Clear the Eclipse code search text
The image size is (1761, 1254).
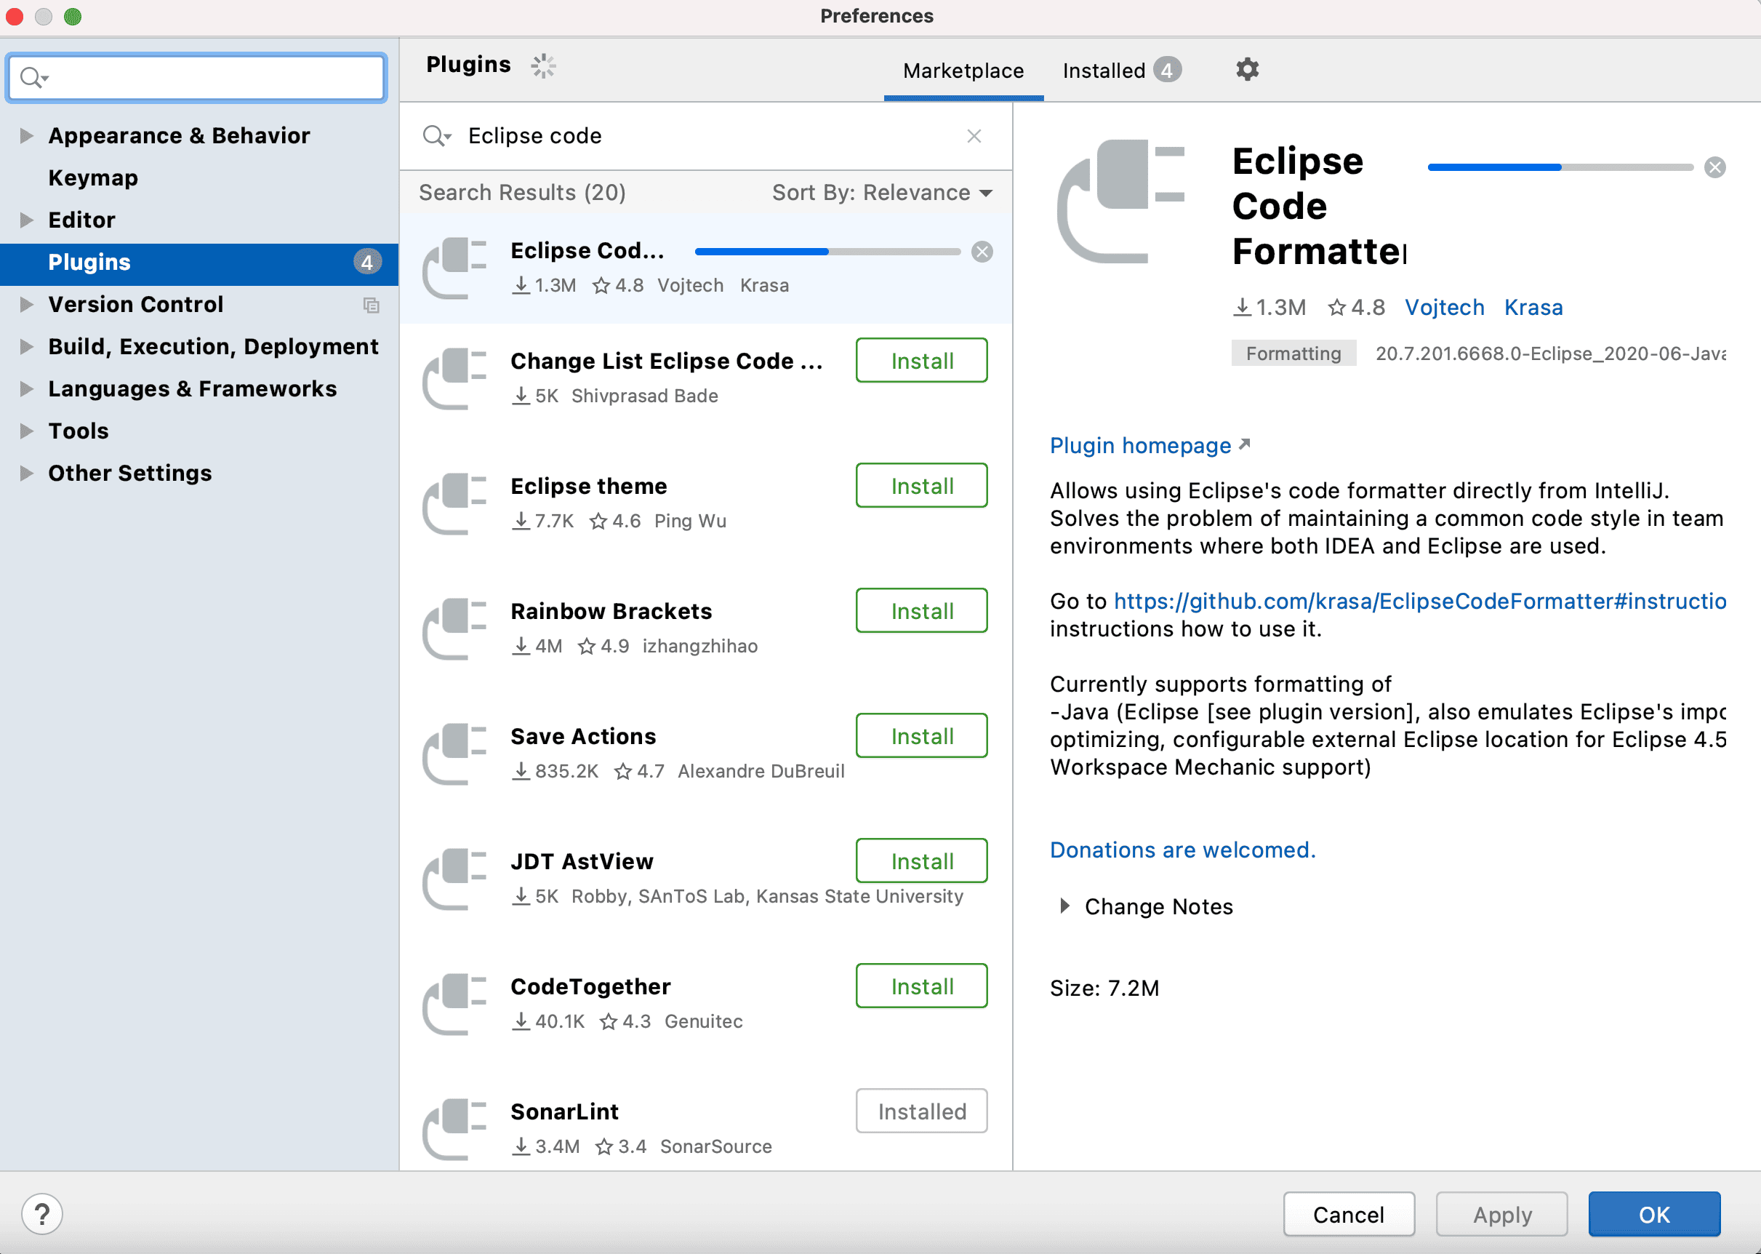click(x=974, y=136)
